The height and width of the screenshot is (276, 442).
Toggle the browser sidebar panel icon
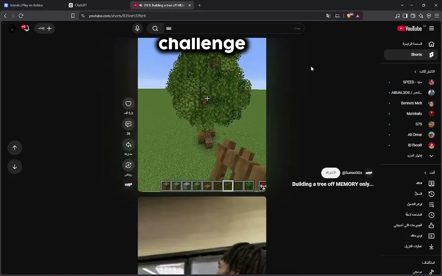(405, 16)
